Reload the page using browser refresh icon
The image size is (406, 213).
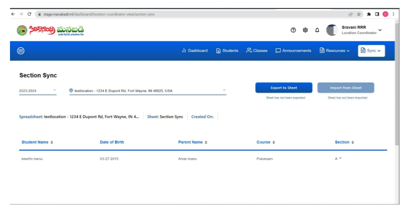(29, 14)
